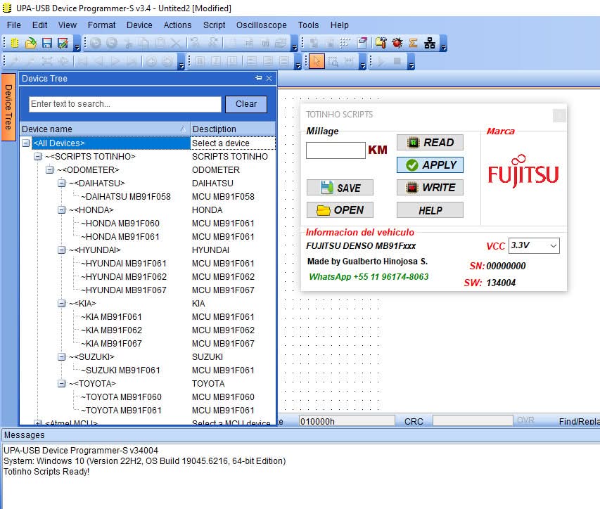Collapse the ODOMETER tree node
600x509 pixels.
(50, 170)
